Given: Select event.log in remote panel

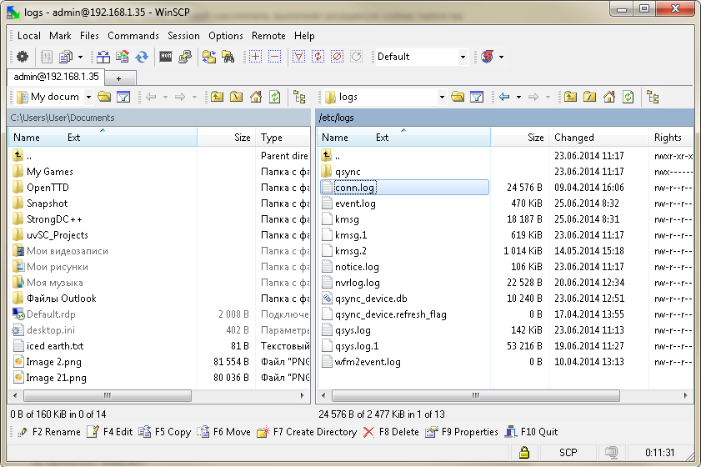Looking at the screenshot, I should pyautogui.click(x=355, y=203).
